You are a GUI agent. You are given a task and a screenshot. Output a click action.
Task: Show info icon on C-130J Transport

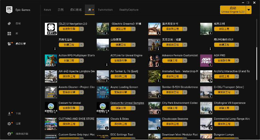tap(210, 96)
